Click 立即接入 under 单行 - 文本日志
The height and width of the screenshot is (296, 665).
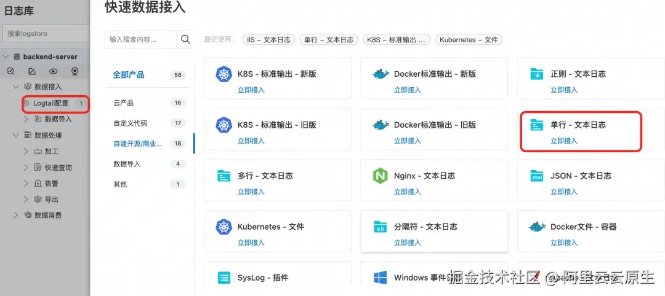point(564,141)
